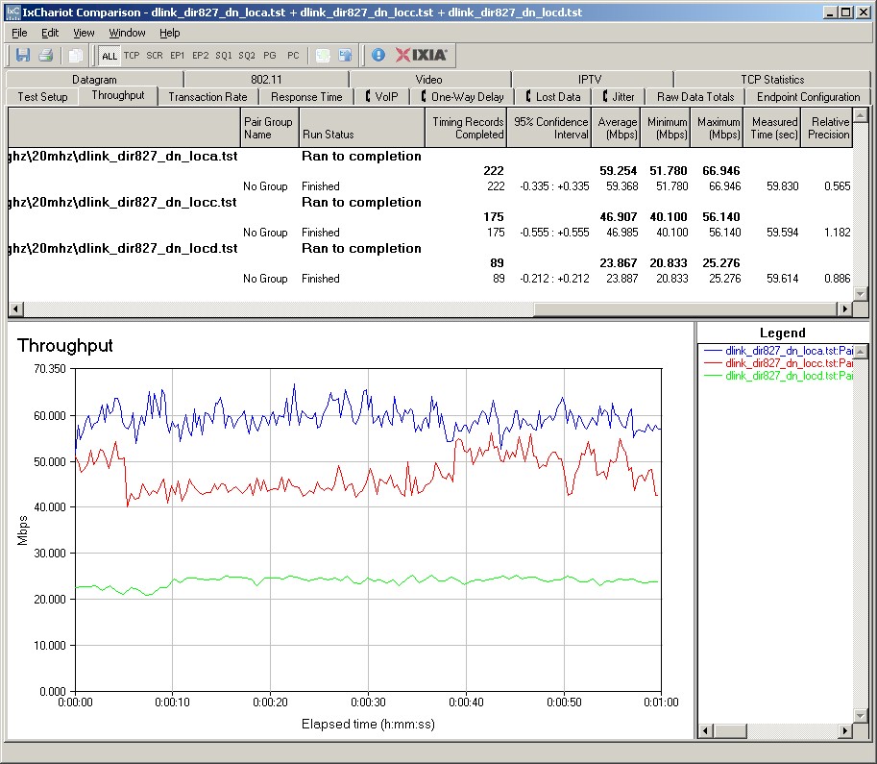This screenshot has width=877, height=764.
Task: Toggle the EP2 filter button
Action: coord(200,56)
